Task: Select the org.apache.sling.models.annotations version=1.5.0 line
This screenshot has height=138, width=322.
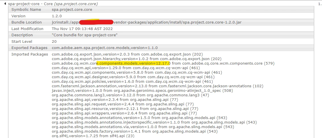Action: tap(140, 118)
